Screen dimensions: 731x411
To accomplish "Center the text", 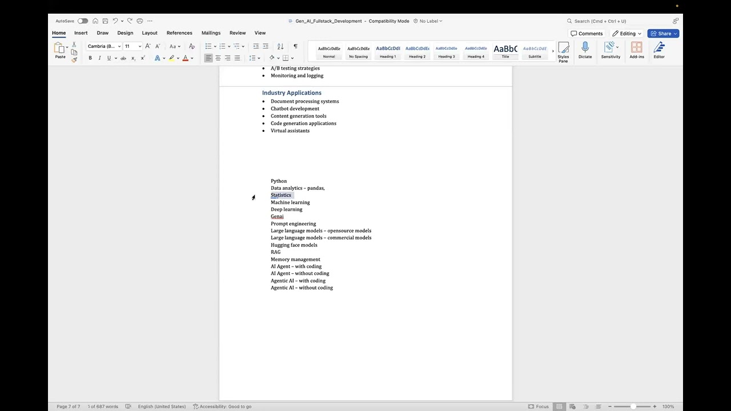I will point(218,58).
